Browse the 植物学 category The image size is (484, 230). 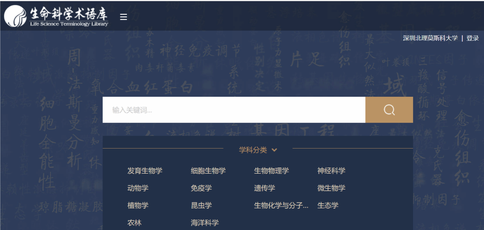click(x=138, y=206)
